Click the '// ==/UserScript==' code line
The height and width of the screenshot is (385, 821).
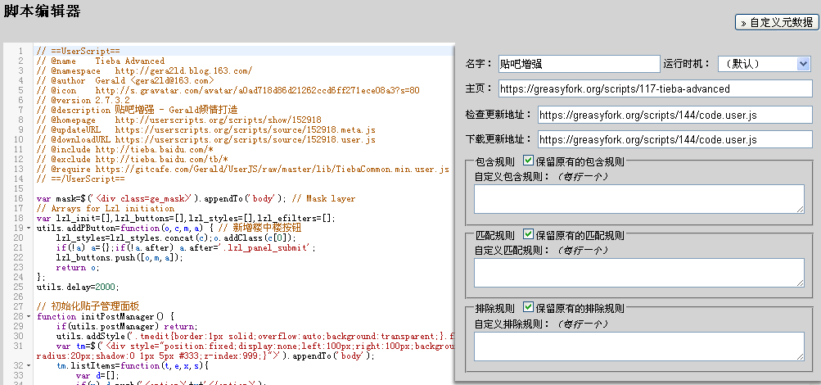[81, 179]
